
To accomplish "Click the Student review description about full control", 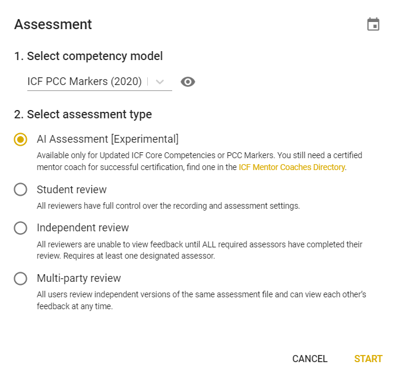I will (168, 206).
